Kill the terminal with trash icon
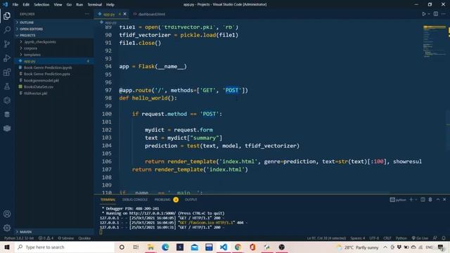The image size is (450, 253). coord(430,200)
